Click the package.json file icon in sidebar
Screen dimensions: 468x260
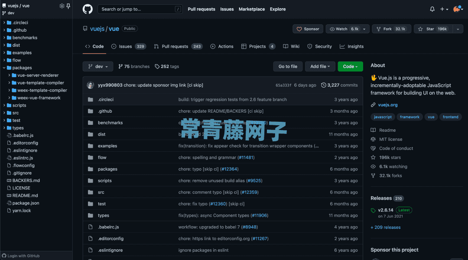(x=9, y=203)
